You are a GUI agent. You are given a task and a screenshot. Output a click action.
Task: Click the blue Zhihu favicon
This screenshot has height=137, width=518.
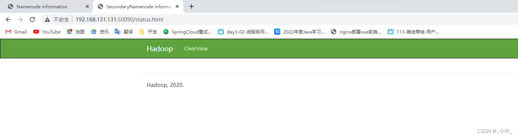pos(277,32)
